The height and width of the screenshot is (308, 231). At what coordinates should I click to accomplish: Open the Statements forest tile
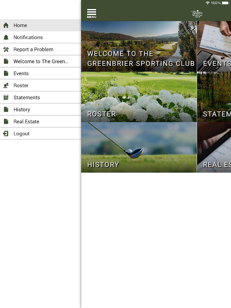[x=214, y=97]
